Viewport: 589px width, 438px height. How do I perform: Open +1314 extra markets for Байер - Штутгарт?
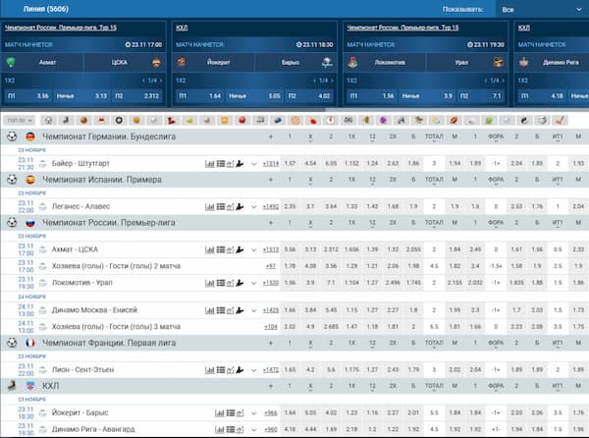point(271,163)
